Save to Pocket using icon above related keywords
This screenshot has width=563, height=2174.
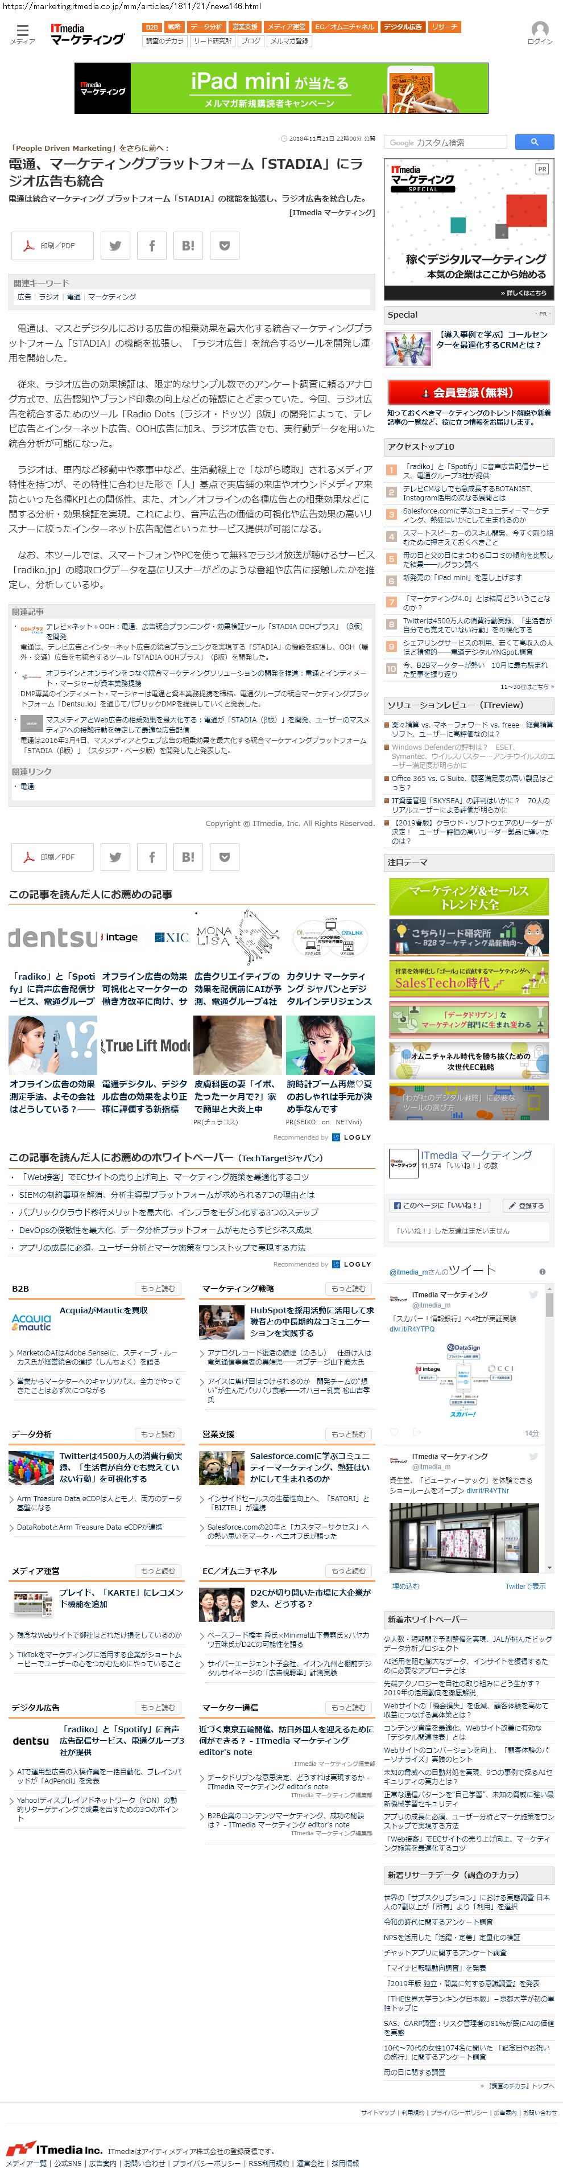(224, 245)
